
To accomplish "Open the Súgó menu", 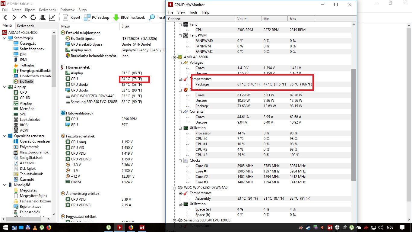I will click(83, 10).
